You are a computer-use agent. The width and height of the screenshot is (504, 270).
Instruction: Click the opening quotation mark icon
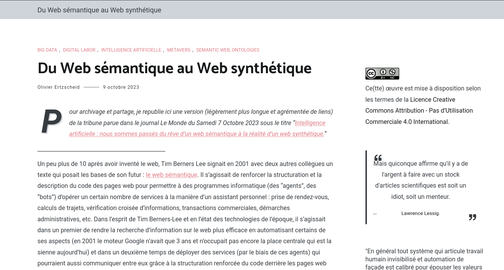[x=378, y=158]
